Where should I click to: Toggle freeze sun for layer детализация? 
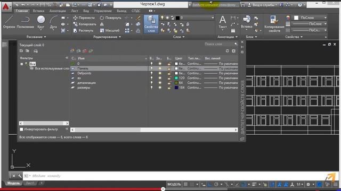tap(160, 83)
